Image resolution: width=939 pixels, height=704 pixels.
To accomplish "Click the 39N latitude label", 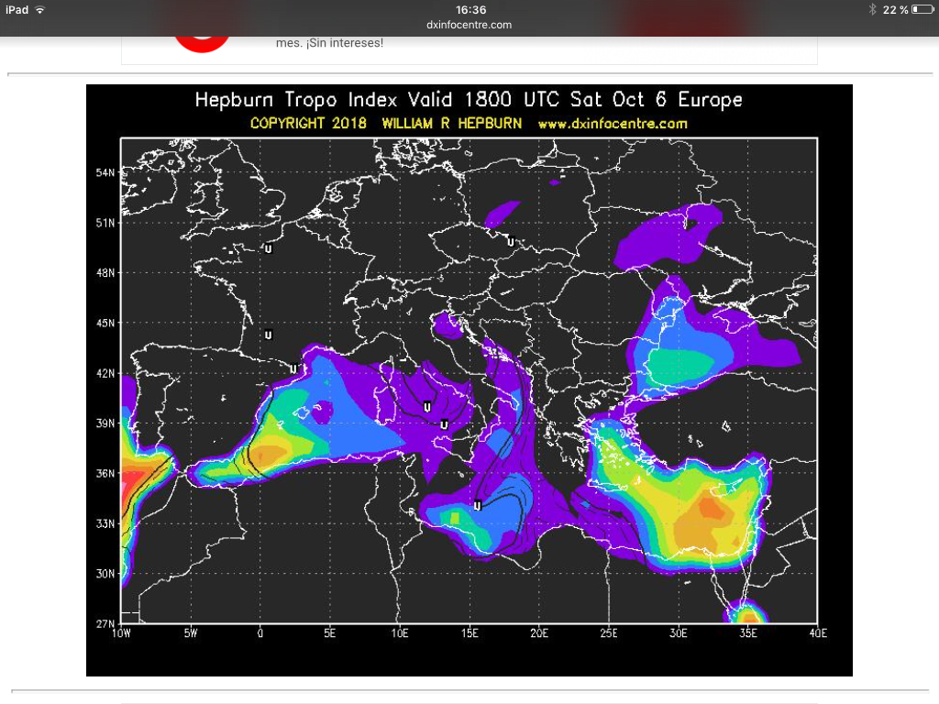I will 105,423.
